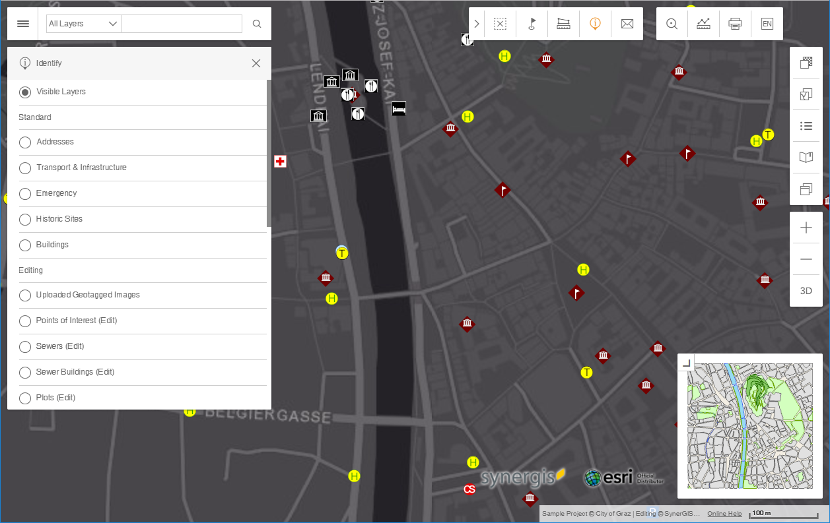
Task: Select the Historic Sites layer option
Action: 24,219
